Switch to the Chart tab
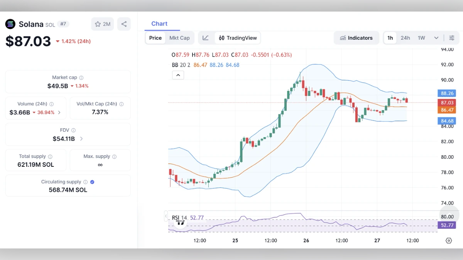This screenshot has height=260, width=463. point(159,23)
